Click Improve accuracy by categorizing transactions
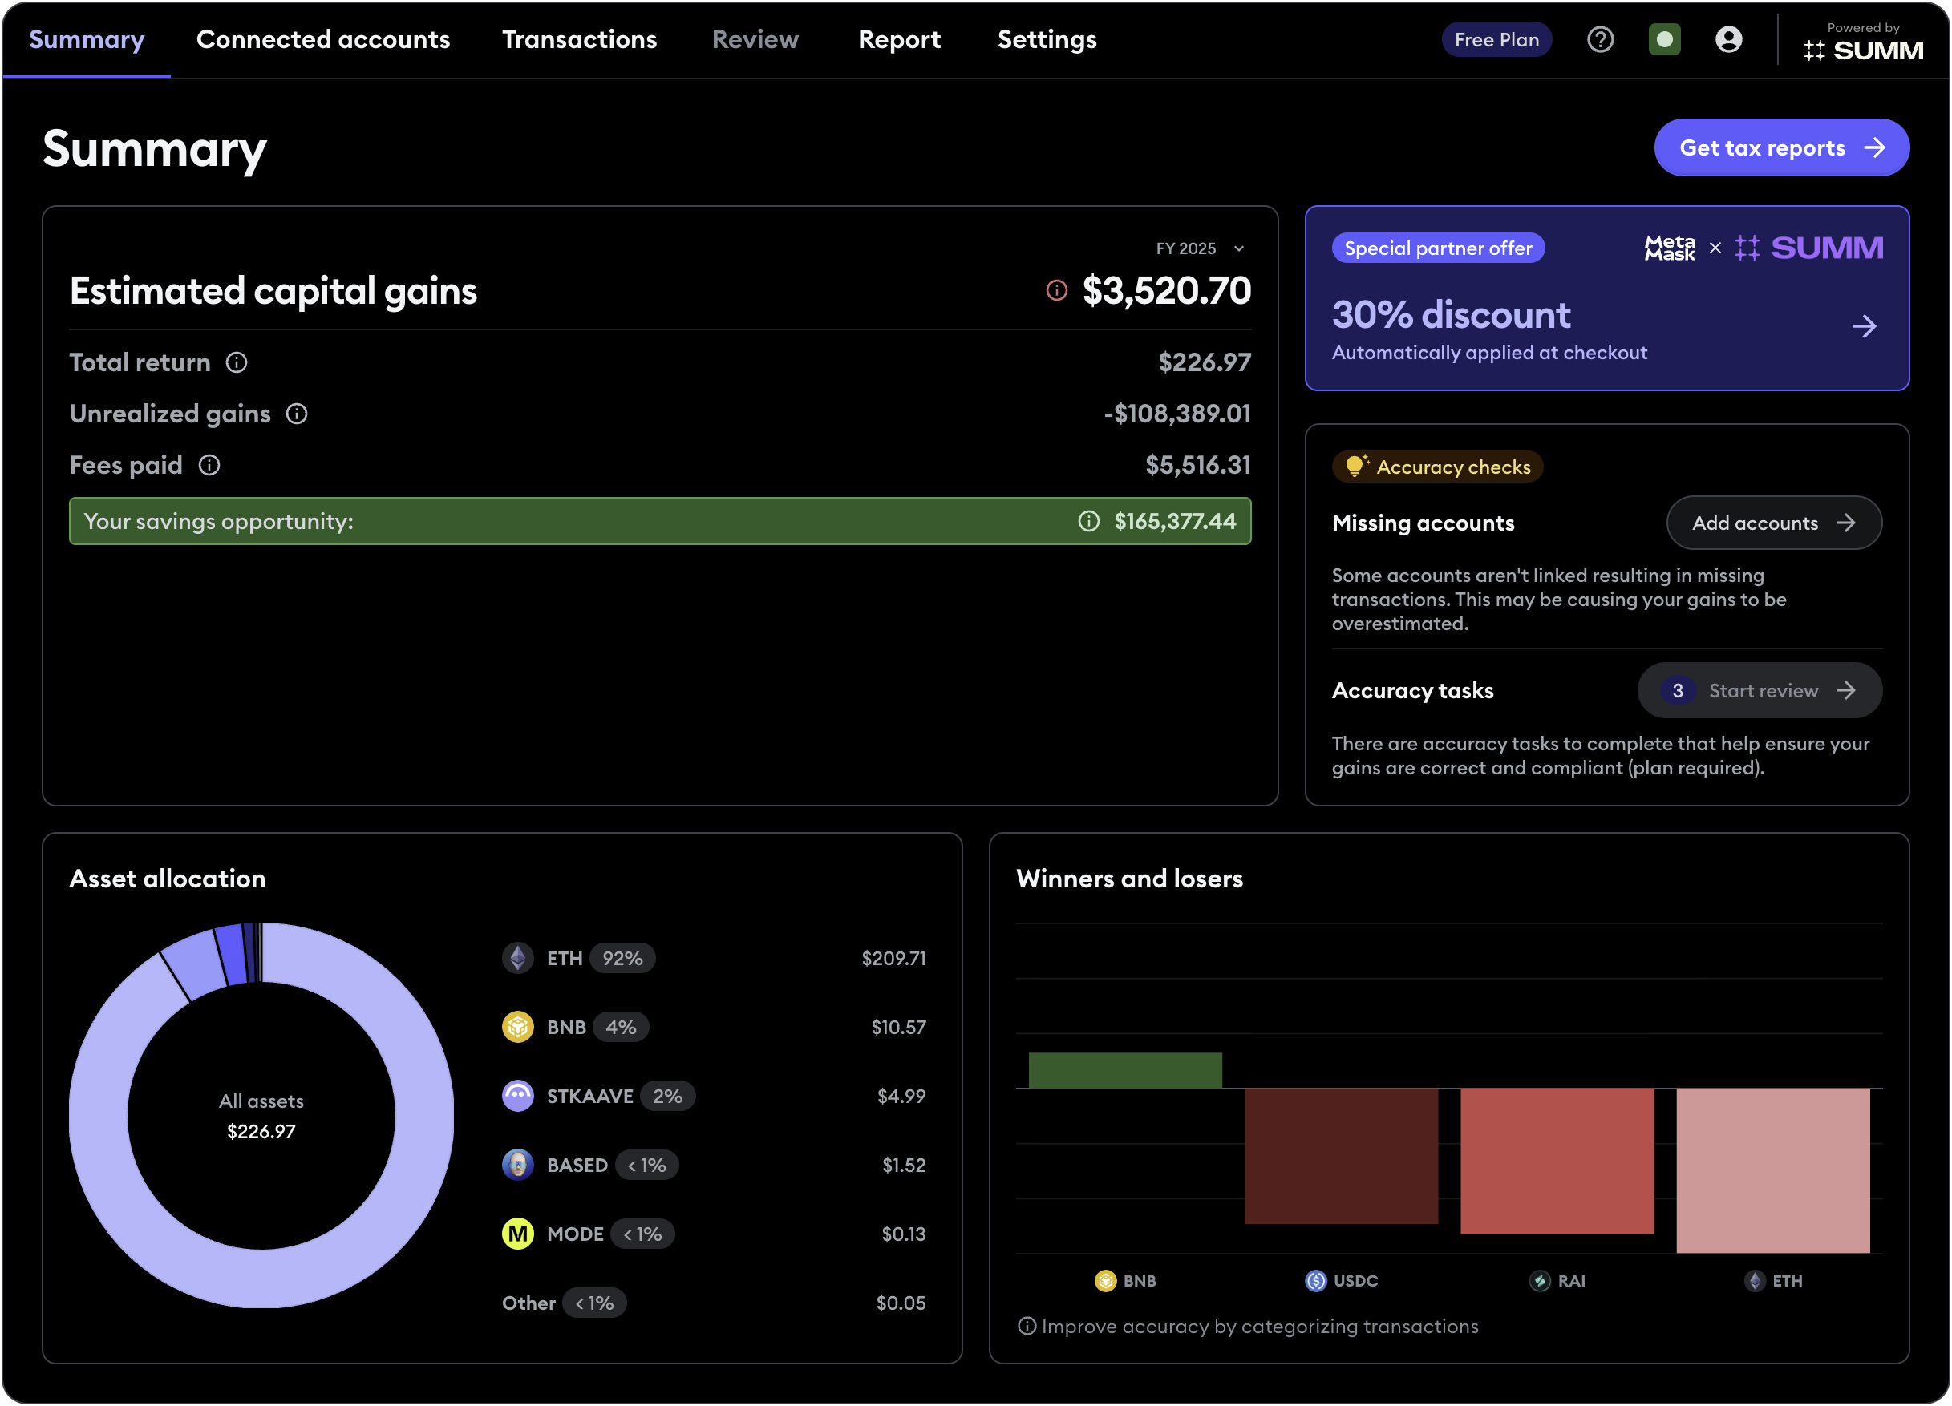The image size is (1952, 1406). [x=1260, y=1326]
